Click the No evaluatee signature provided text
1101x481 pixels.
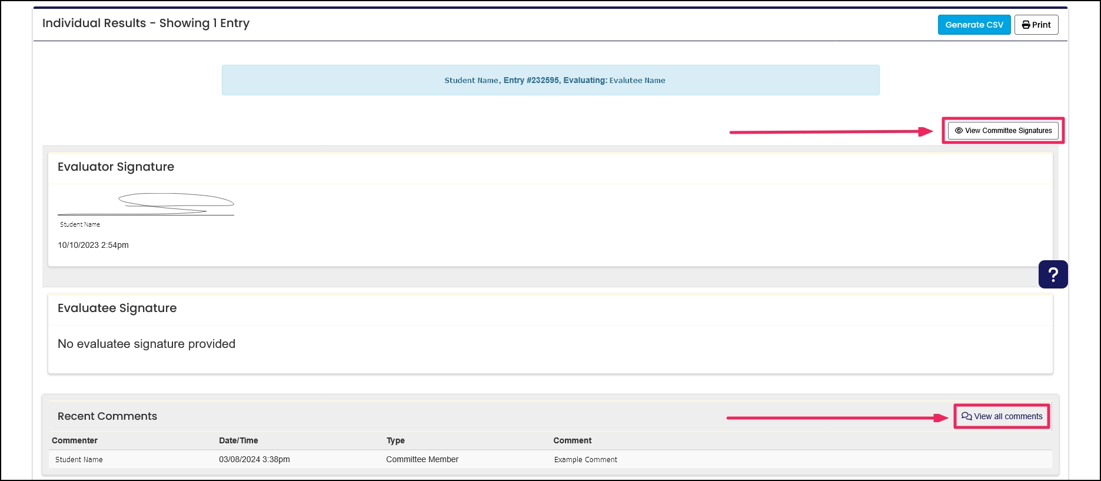coord(147,344)
